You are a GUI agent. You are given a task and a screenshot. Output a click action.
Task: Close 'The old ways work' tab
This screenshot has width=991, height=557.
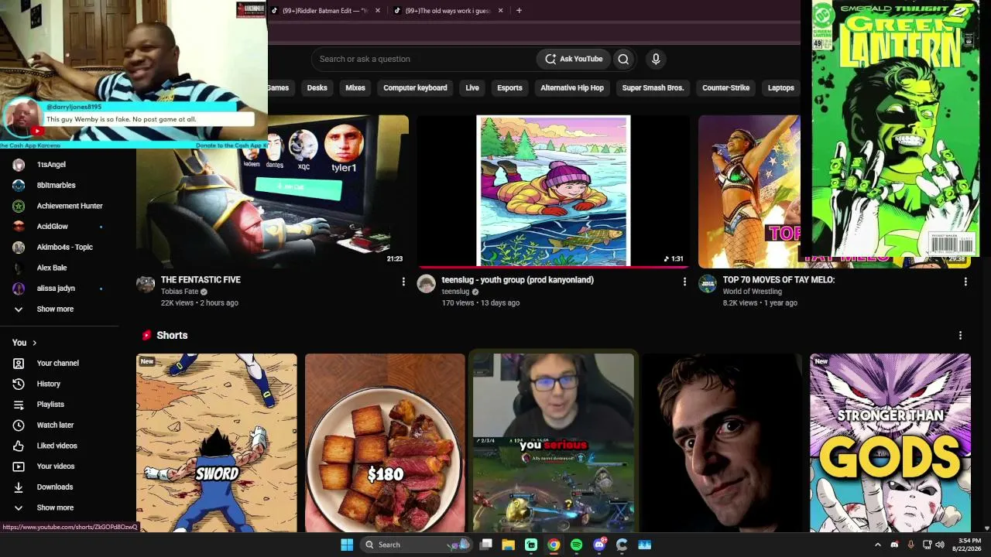pyautogui.click(x=500, y=11)
